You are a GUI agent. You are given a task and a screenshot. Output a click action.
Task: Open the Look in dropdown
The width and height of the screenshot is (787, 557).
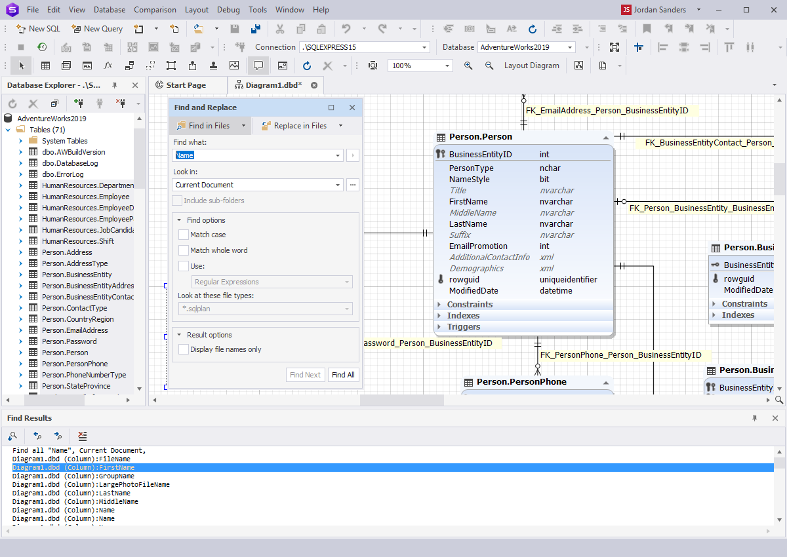pyautogui.click(x=338, y=185)
